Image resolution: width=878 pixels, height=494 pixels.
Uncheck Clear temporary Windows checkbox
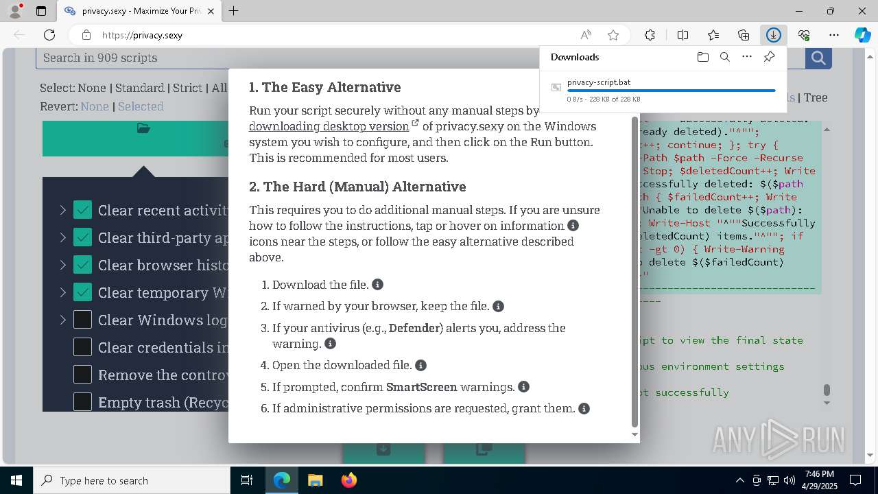pos(82,292)
